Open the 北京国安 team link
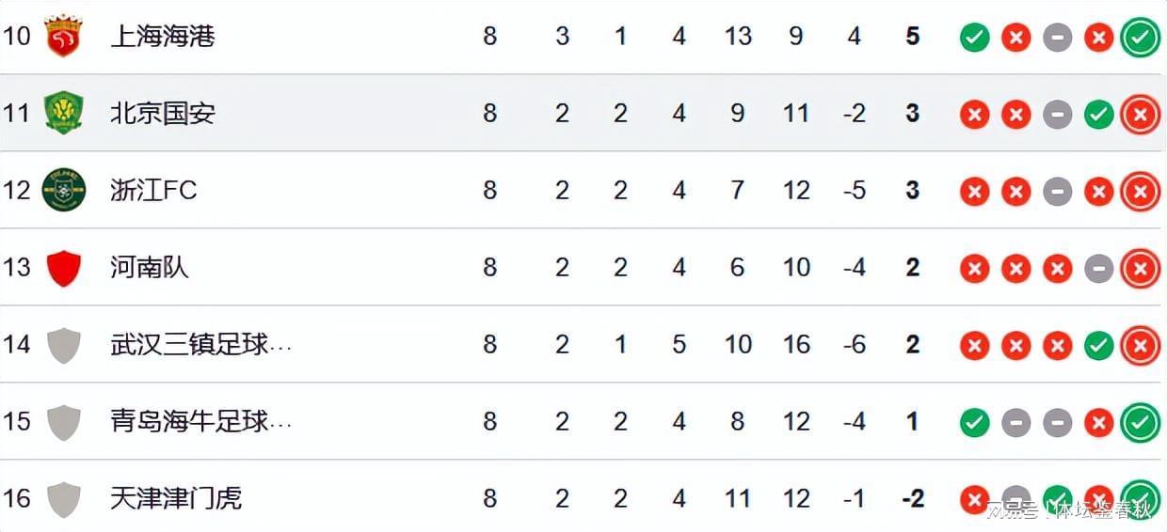Image resolution: width=1167 pixels, height=532 pixels. tap(163, 114)
